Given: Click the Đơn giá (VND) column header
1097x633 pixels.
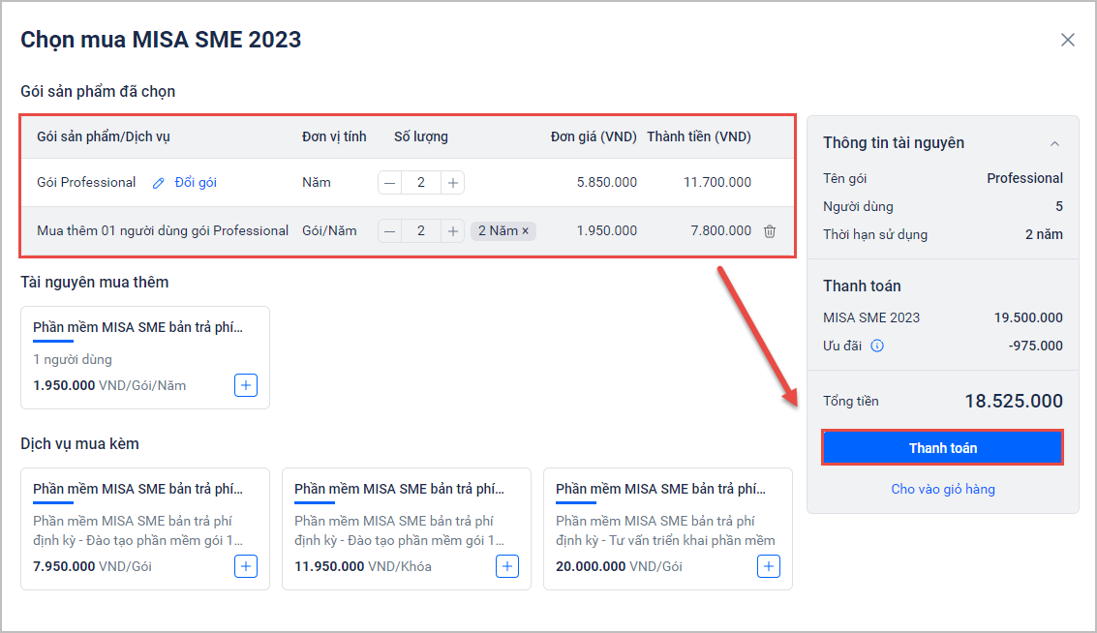Looking at the screenshot, I should tap(594, 136).
